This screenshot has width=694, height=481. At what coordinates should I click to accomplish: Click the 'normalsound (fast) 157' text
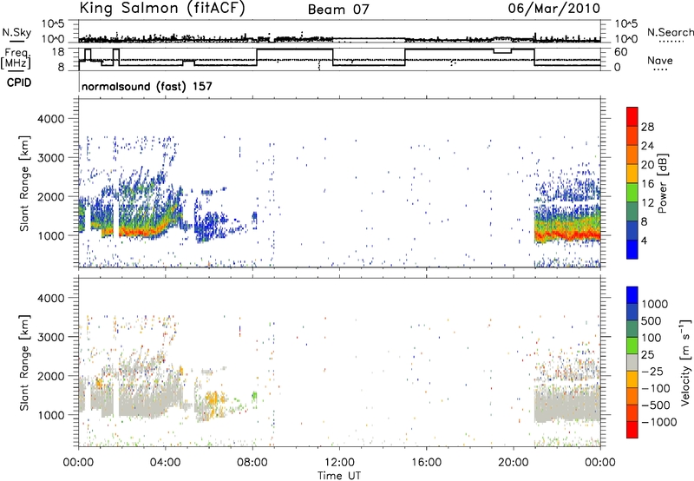147,86
